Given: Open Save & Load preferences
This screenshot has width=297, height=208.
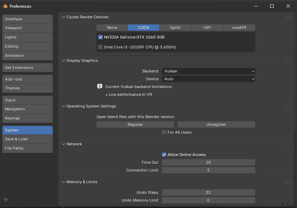Looking at the screenshot, I should 28,139.
